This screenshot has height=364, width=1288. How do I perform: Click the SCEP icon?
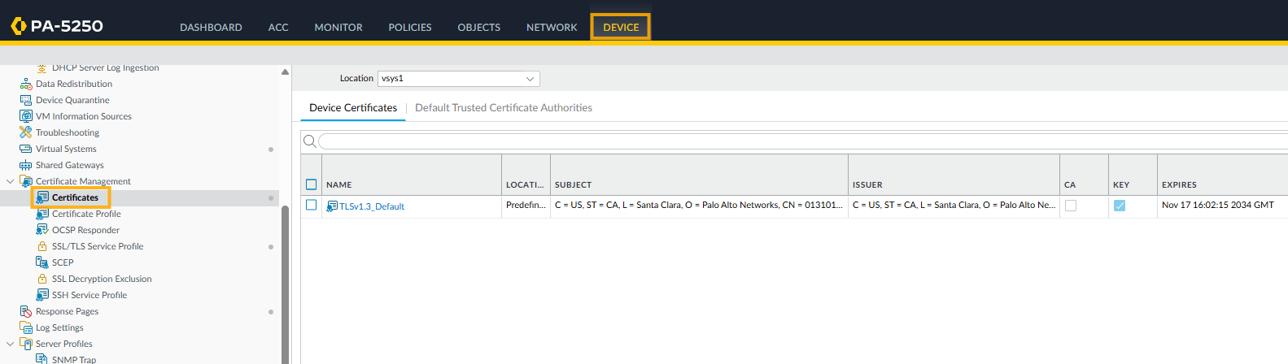pyautogui.click(x=42, y=262)
